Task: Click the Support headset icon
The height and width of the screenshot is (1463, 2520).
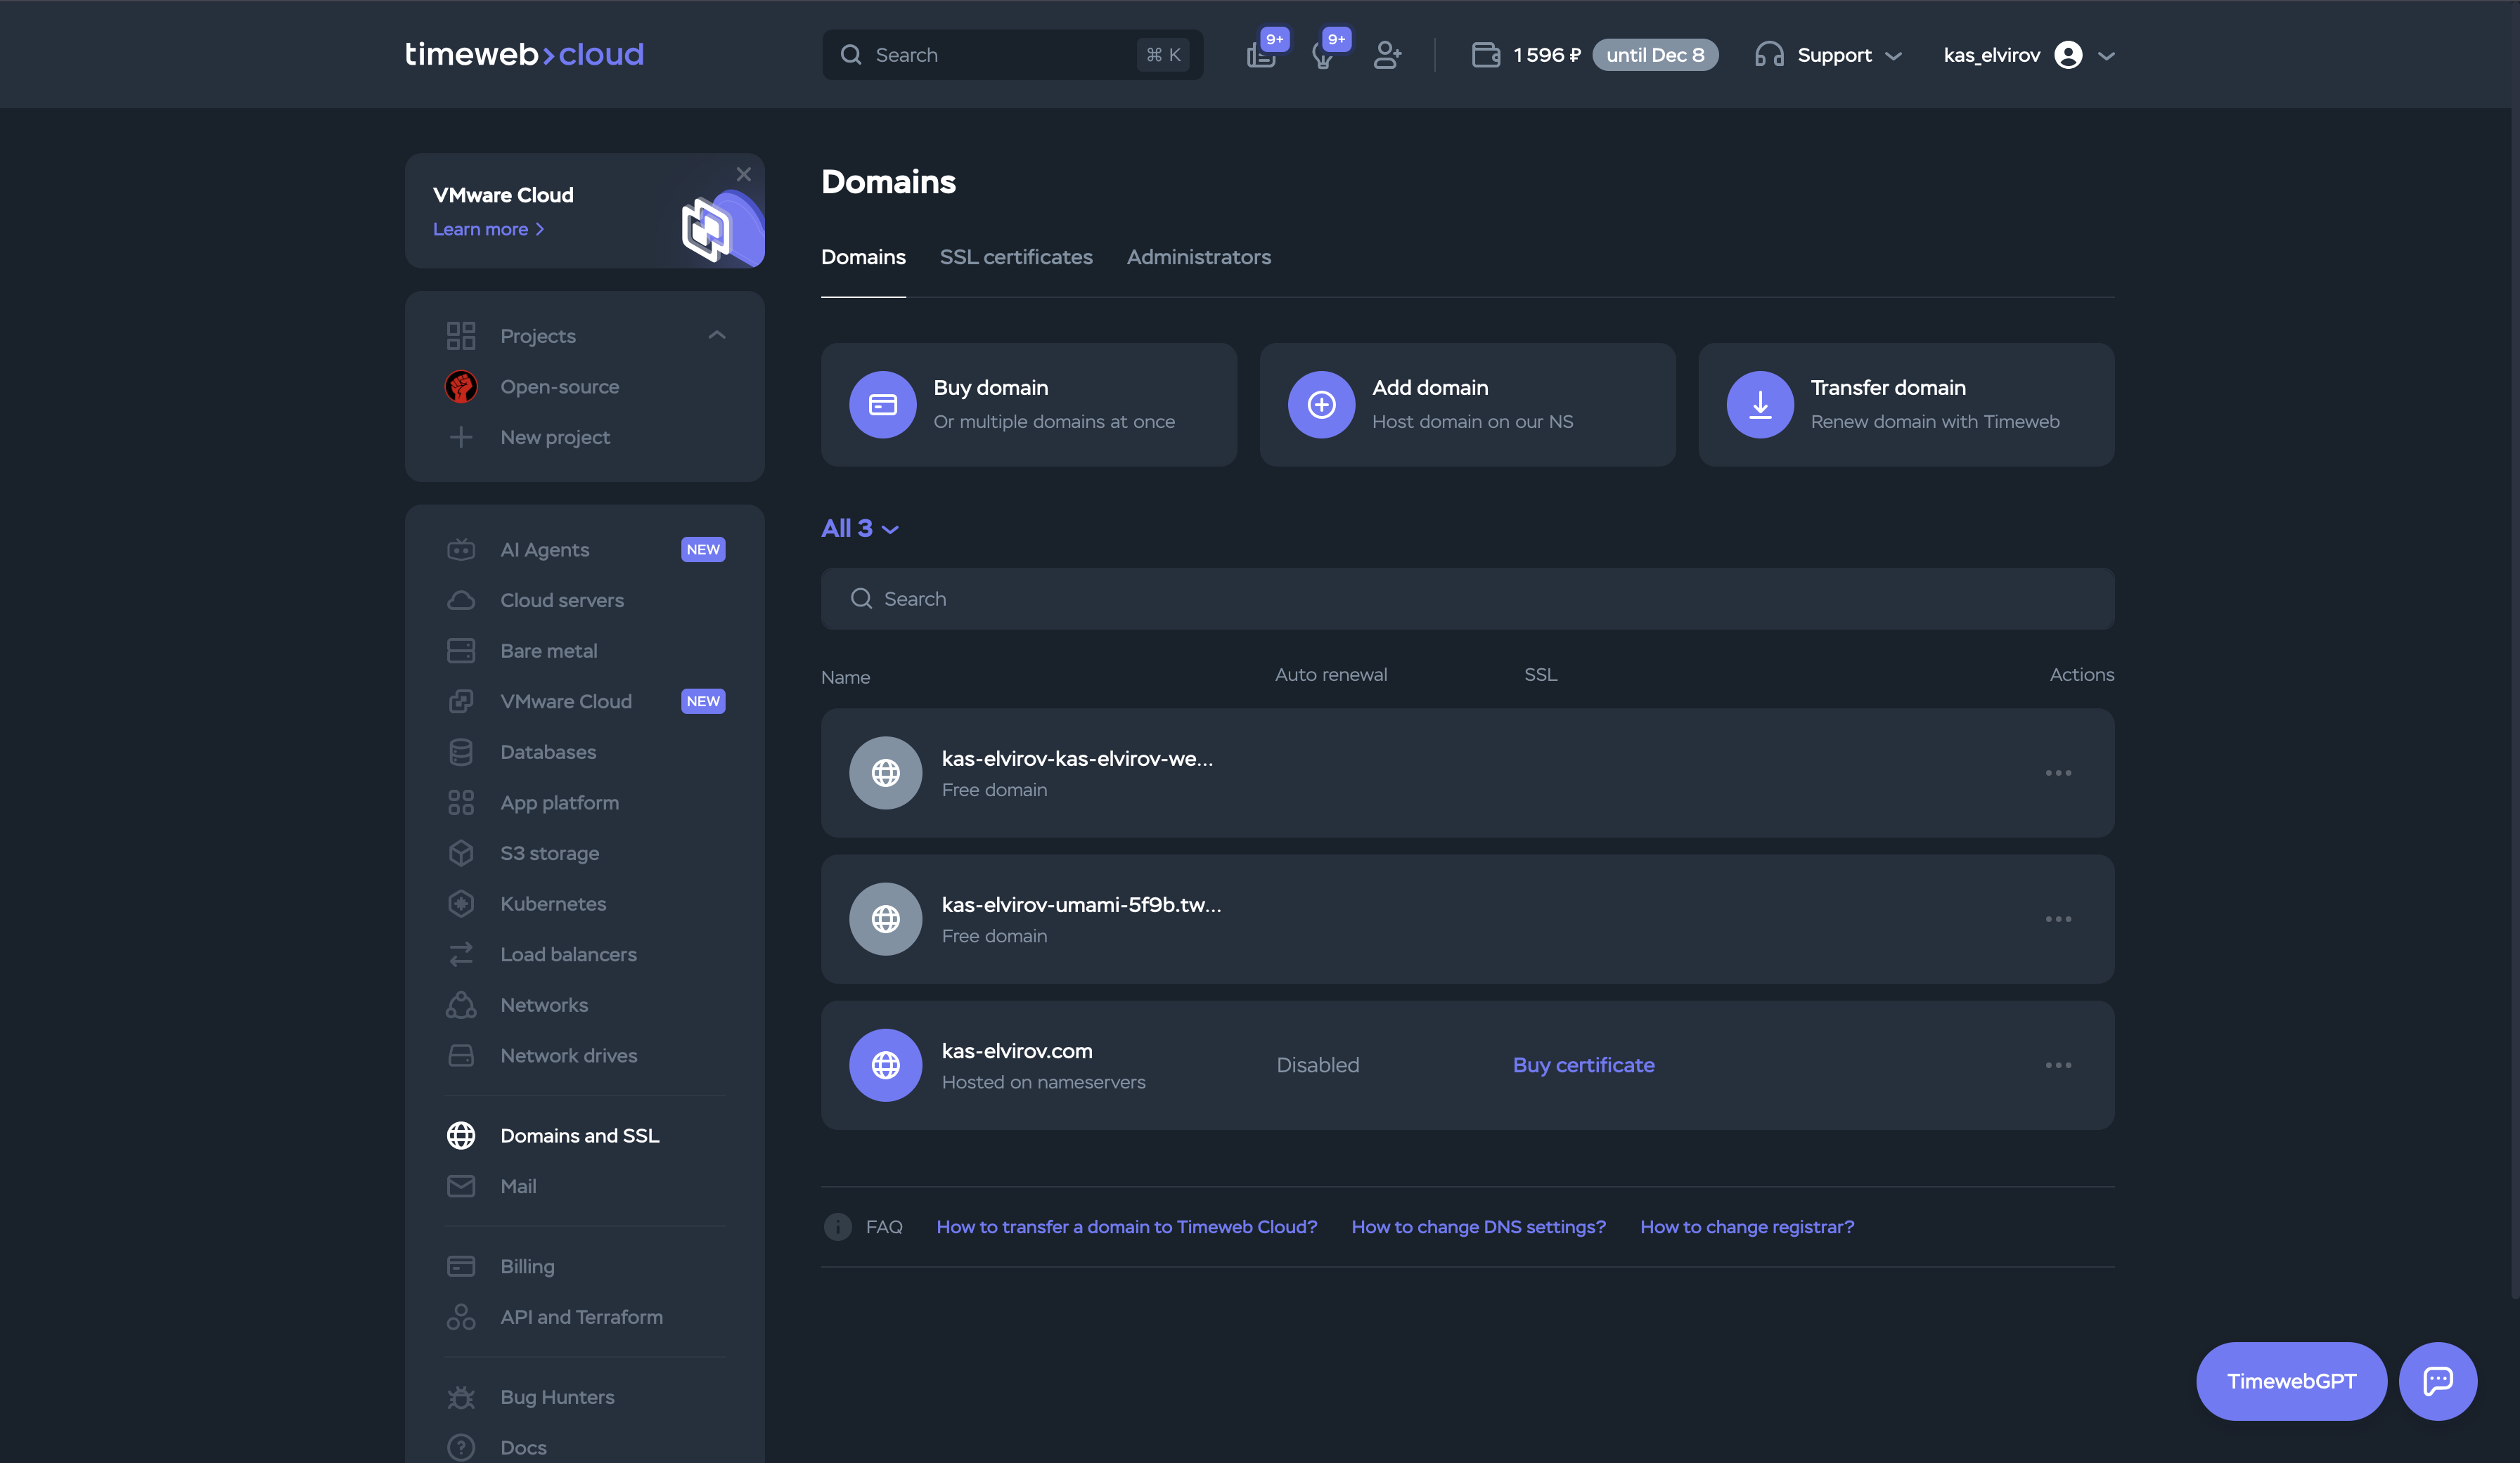Action: tap(1769, 55)
